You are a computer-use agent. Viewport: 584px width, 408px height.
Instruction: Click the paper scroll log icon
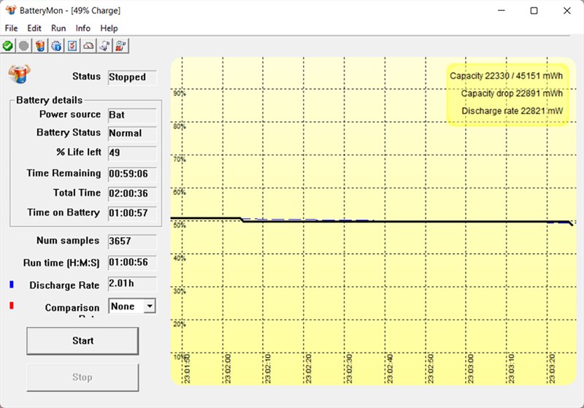click(x=104, y=46)
